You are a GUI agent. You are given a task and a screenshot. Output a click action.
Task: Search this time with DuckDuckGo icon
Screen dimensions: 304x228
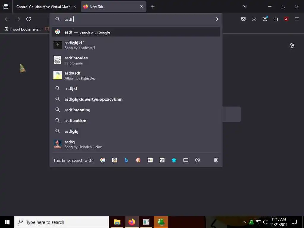[138, 160]
